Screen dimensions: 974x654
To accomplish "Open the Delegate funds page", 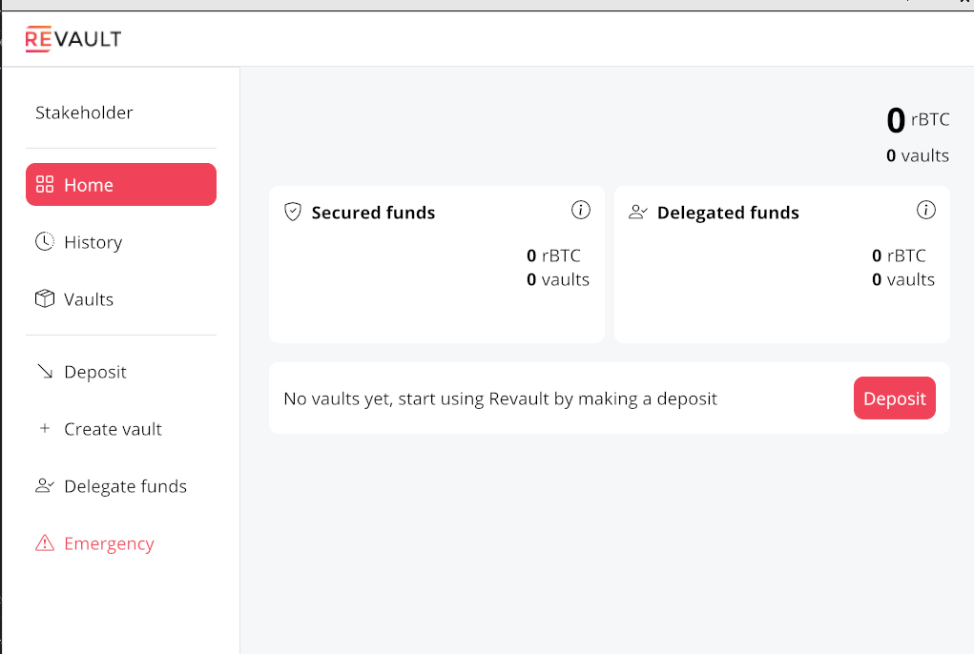I will pyautogui.click(x=125, y=485).
